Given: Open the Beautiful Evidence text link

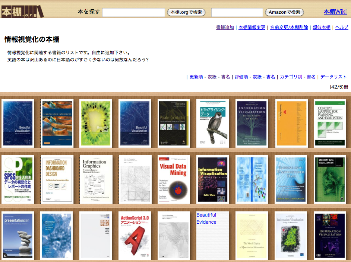Looking at the screenshot, I should (x=206, y=218).
